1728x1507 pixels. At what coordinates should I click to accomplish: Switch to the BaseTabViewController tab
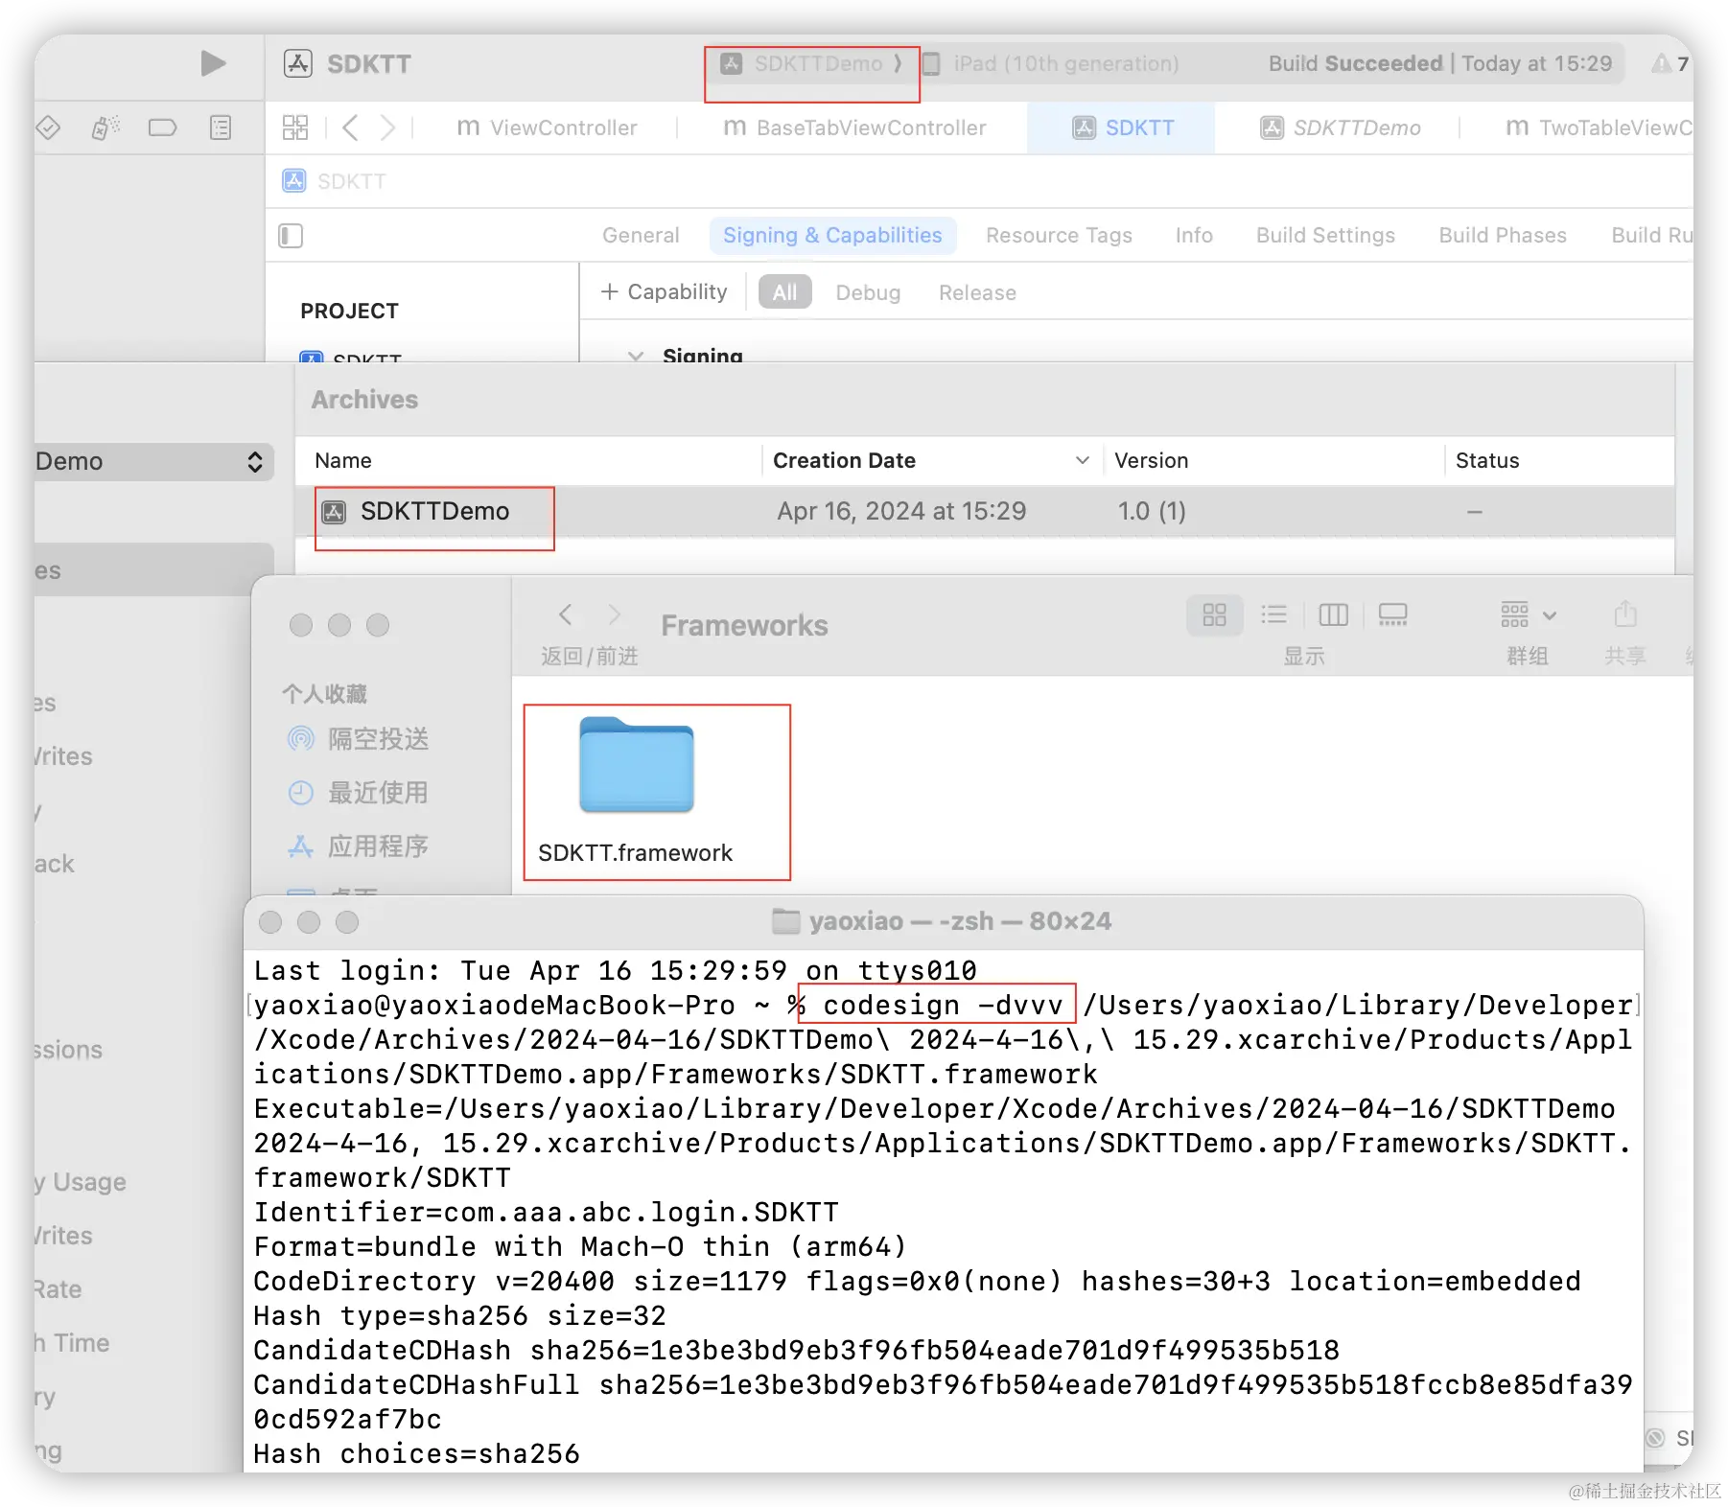(x=854, y=128)
